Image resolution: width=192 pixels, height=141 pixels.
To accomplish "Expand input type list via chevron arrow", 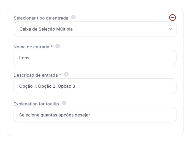I will tap(170, 29).
